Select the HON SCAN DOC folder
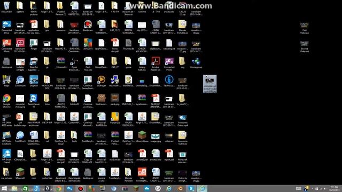Screen dimensions: 342x192 tap(47, 82)
